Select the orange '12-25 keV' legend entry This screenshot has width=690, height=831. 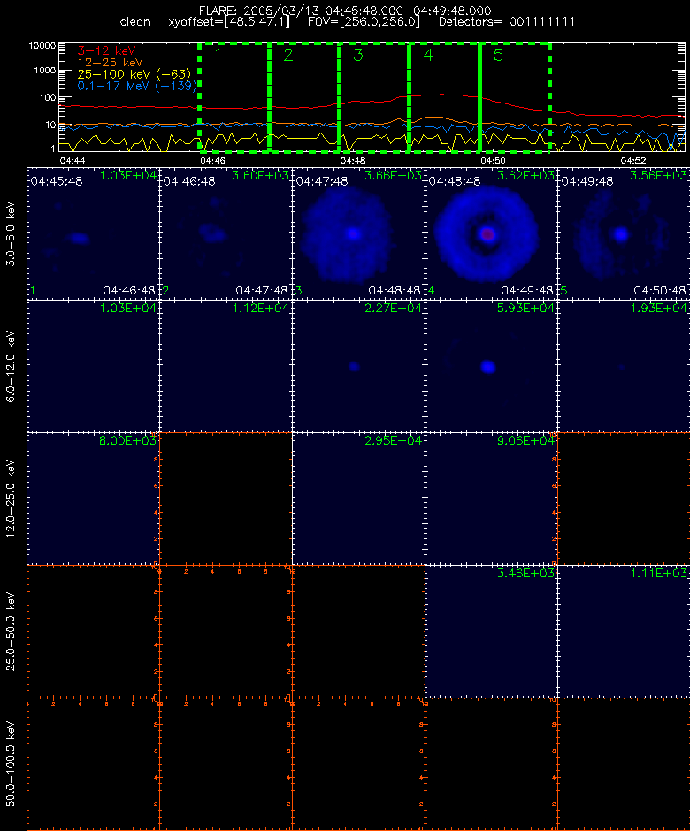110,63
